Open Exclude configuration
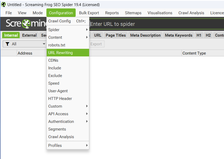 tap(68, 76)
